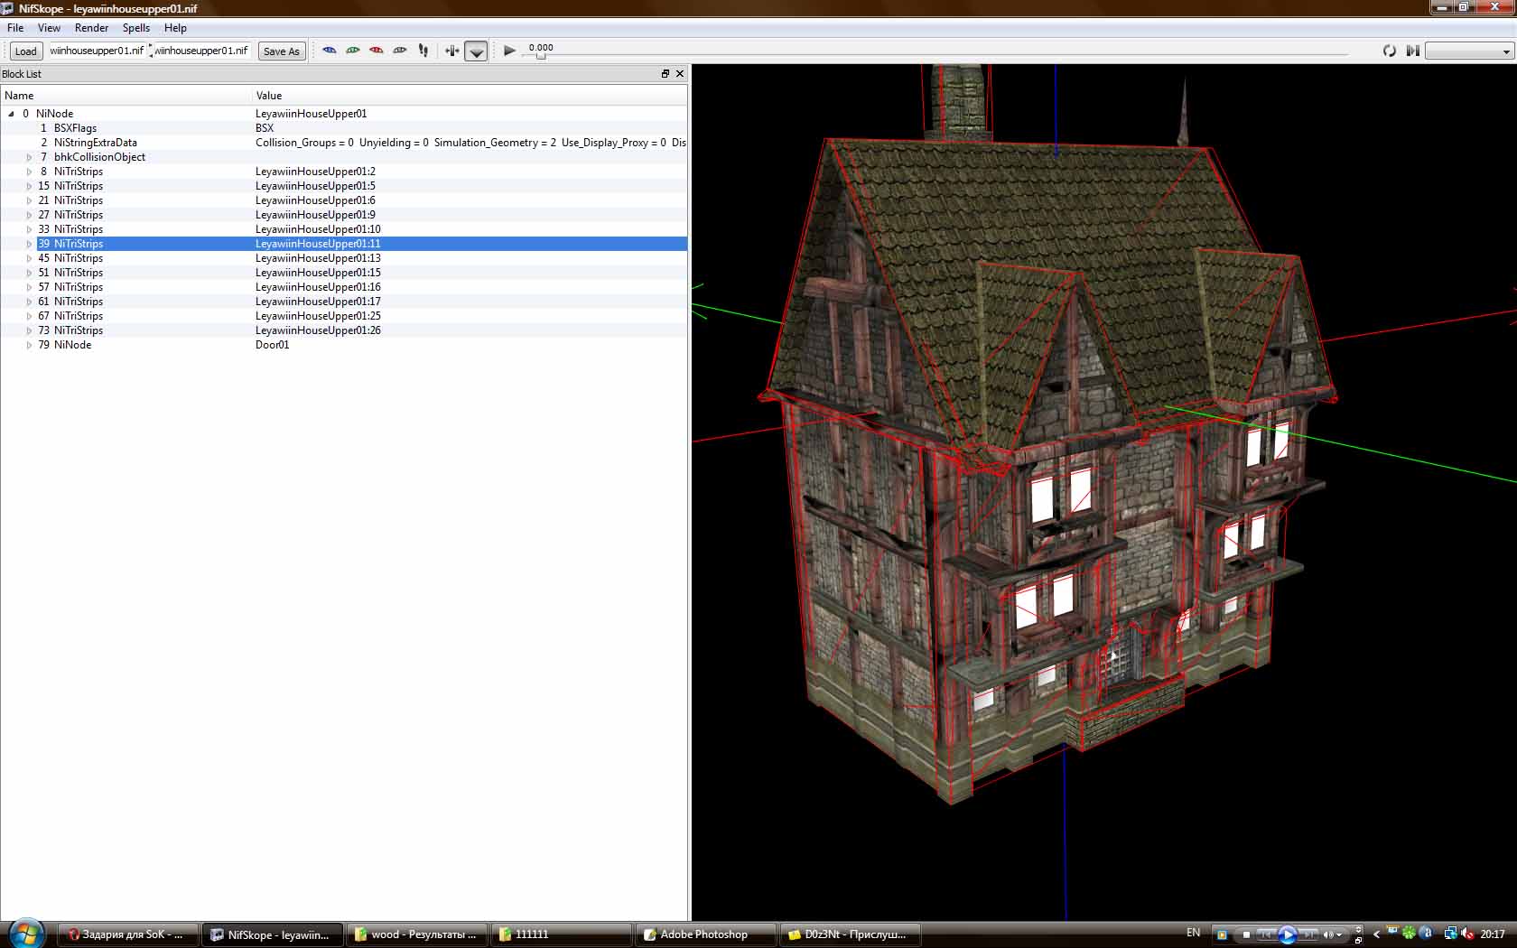Open the toolbar down-arrow view dropdown
1517x948 pixels.
[x=477, y=51]
